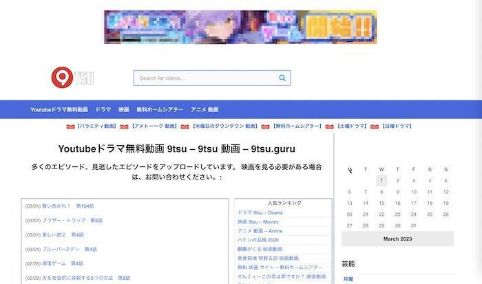Open ギルティ〜この恋は罪ですか? 映画動画 link
This screenshot has height=284, width=482.
(x=282, y=276)
